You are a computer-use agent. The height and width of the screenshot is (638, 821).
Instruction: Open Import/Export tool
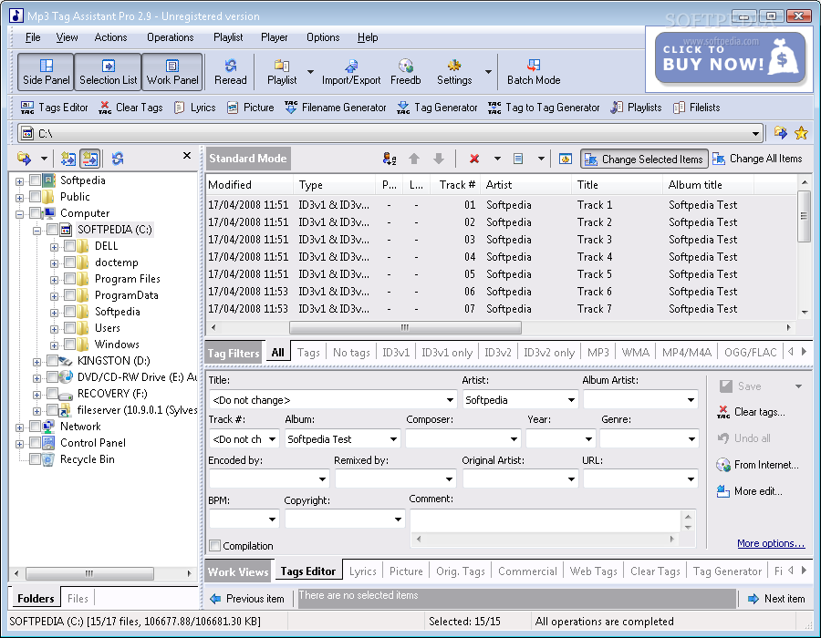(x=351, y=72)
